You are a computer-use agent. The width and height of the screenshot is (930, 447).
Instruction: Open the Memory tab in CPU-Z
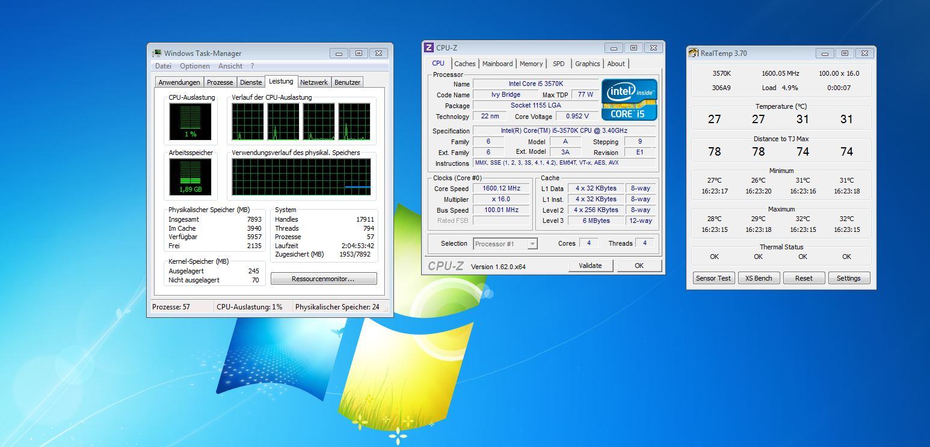pyautogui.click(x=531, y=64)
